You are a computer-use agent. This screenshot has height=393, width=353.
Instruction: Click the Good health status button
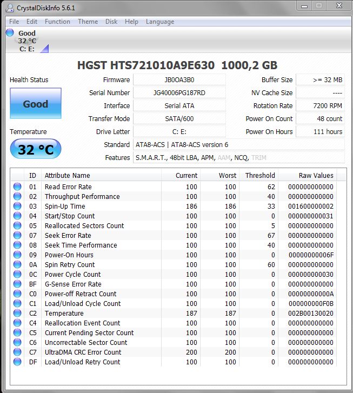(x=36, y=103)
